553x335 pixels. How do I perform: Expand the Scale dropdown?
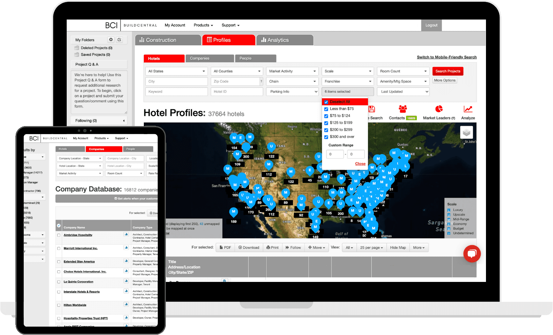pos(348,71)
